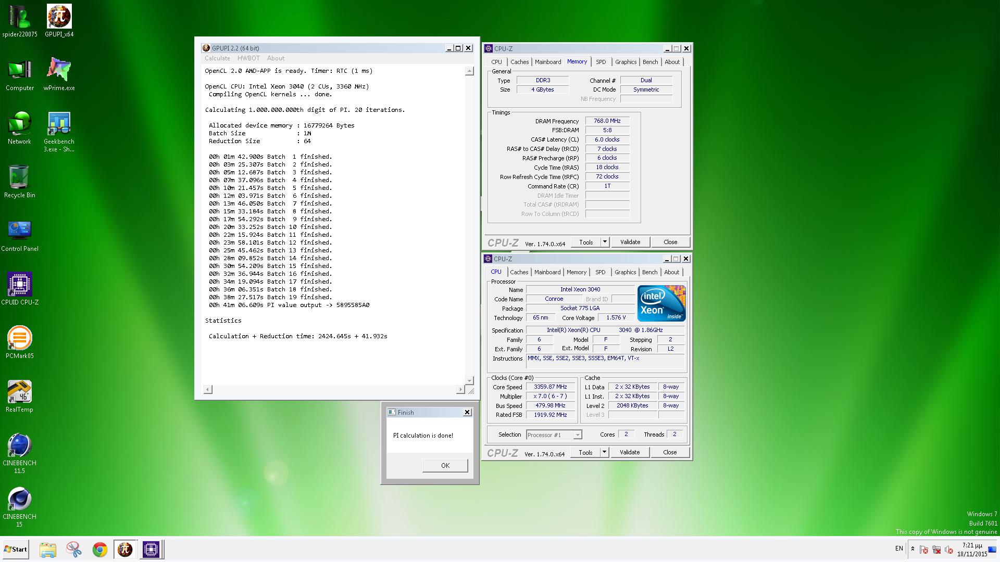Open Google Chrome from the taskbar

pos(99,550)
